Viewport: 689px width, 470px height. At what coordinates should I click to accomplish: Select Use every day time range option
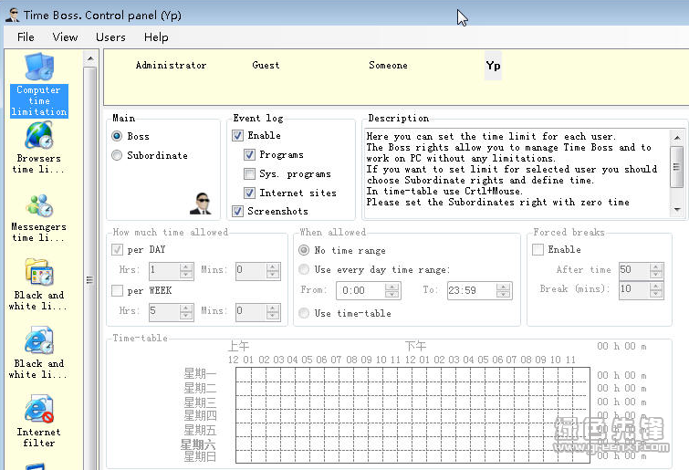point(304,269)
